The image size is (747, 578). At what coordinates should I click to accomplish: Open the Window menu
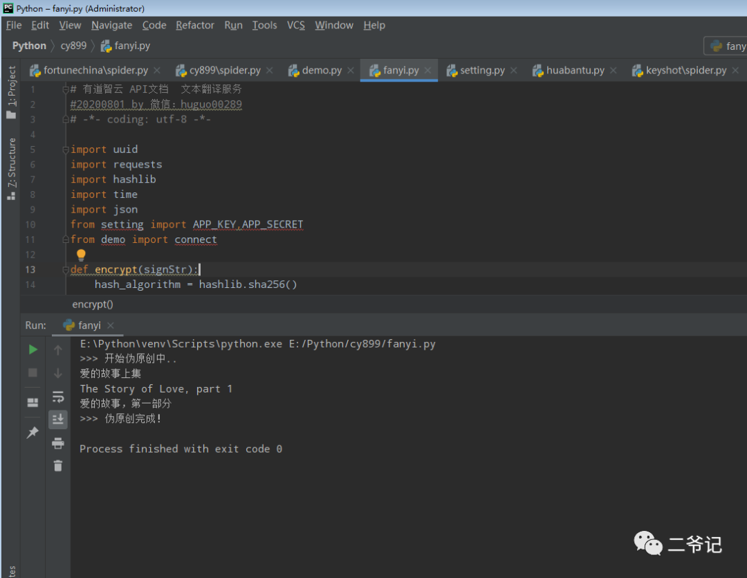pos(334,26)
